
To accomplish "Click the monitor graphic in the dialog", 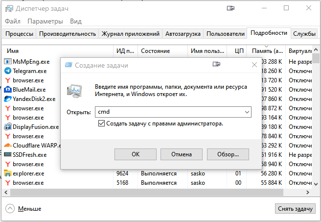I will [74, 91].
